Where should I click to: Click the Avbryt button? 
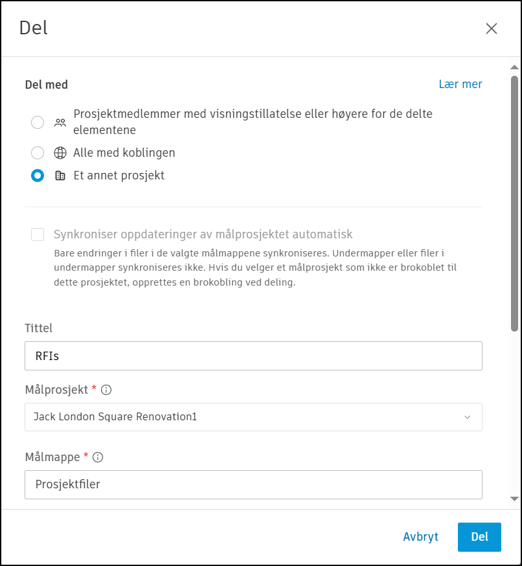[421, 537]
